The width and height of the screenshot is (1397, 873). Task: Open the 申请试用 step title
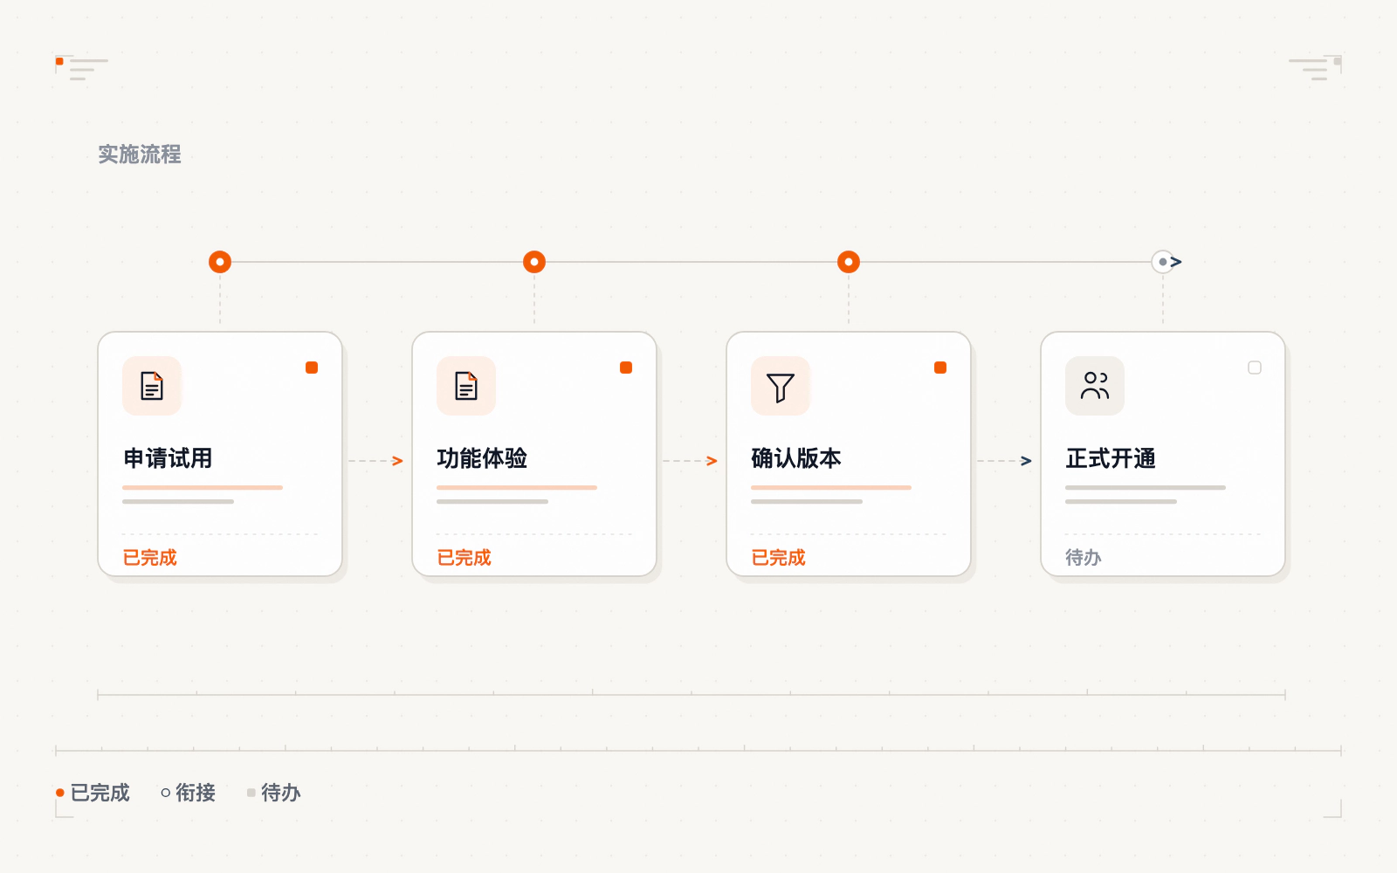(168, 458)
